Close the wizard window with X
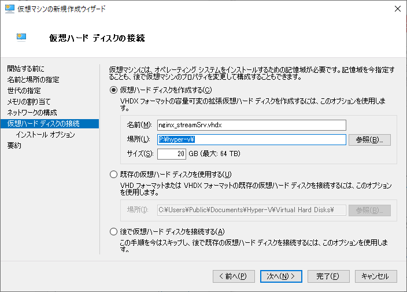407x292 pixels. (397, 9)
